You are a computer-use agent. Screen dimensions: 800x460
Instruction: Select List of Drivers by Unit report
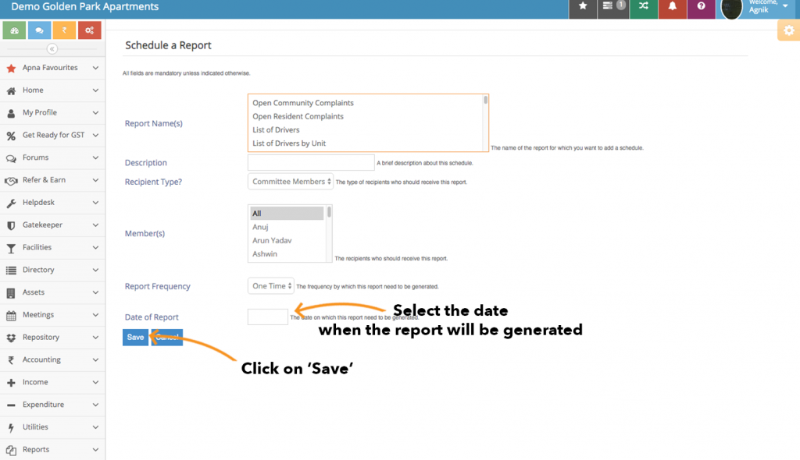click(289, 143)
